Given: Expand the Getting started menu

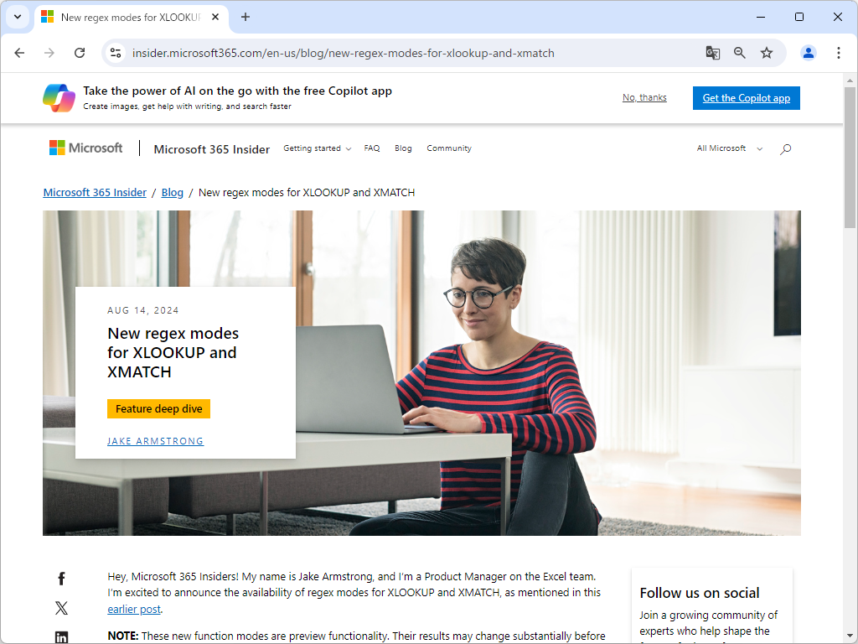Looking at the screenshot, I should coord(317,148).
